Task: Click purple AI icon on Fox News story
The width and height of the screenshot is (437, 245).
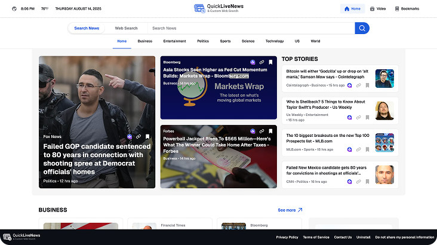Action: (x=130, y=136)
